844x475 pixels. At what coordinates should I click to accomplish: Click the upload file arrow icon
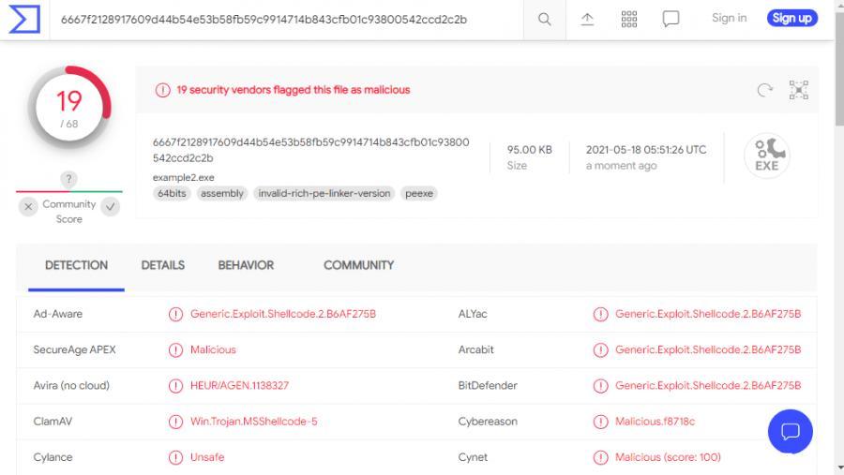[587, 19]
